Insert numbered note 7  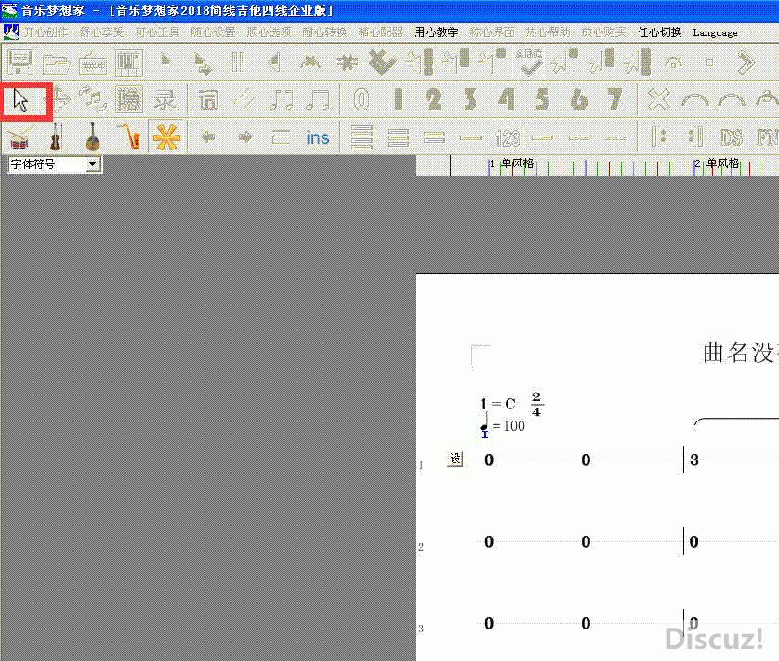[615, 99]
